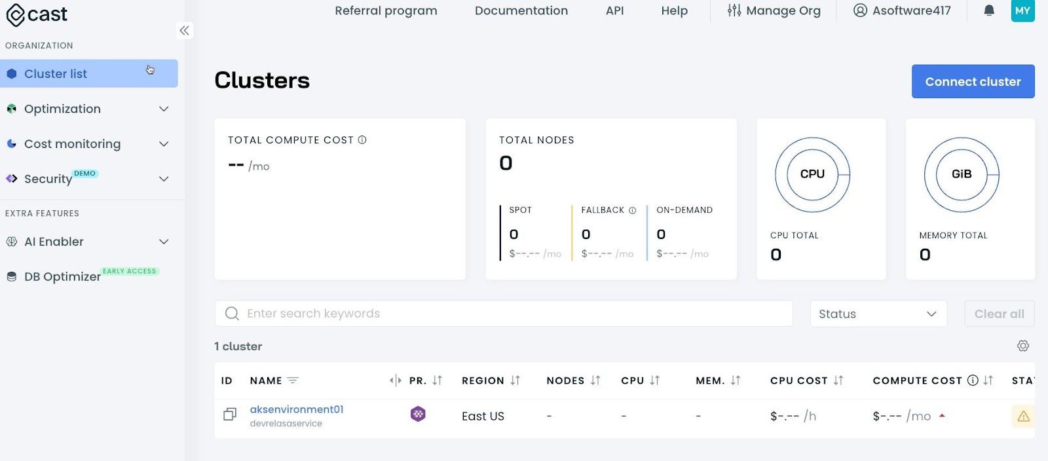This screenshot has width=1048, height=461.
Task: Open the Referral program link
Action: point(386,10)
